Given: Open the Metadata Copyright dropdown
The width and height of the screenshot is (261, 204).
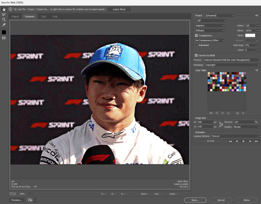Looking at the screenshot, I should coord(232,65).
